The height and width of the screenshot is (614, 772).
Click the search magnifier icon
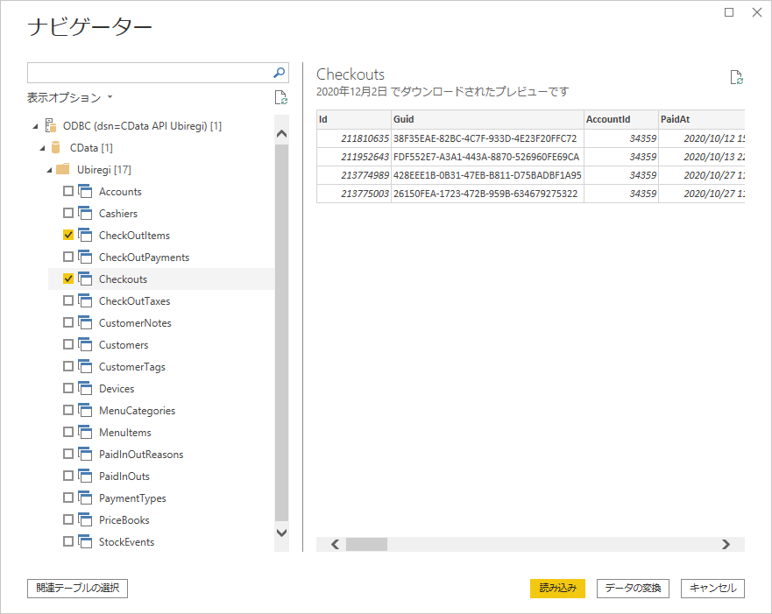click(x=280, y=73)
